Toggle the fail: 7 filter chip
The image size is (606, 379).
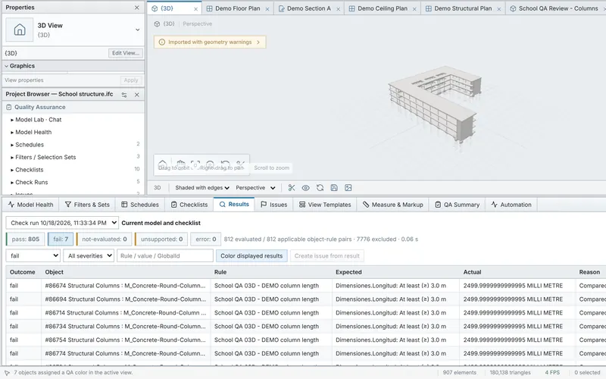click(x=61, y=239)
